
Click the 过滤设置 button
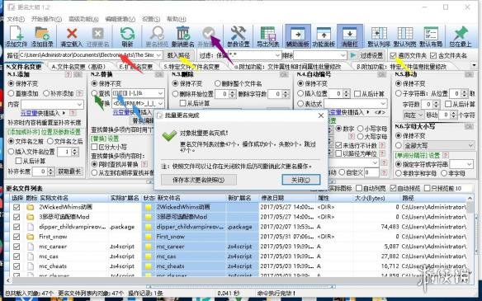[371, 55]
